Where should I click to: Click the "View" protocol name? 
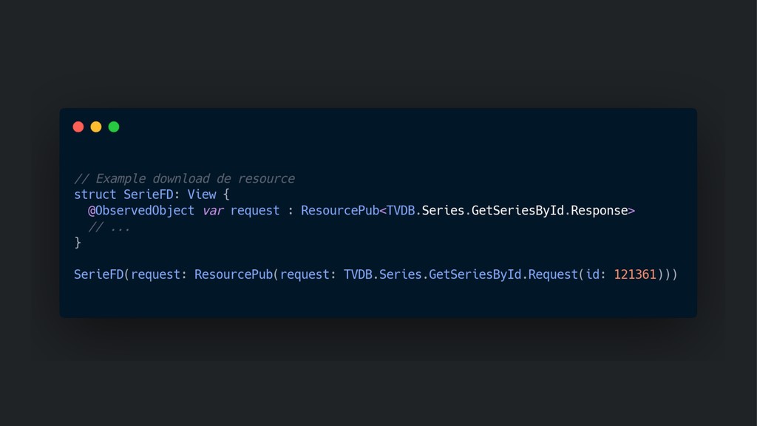click(201, 195)
